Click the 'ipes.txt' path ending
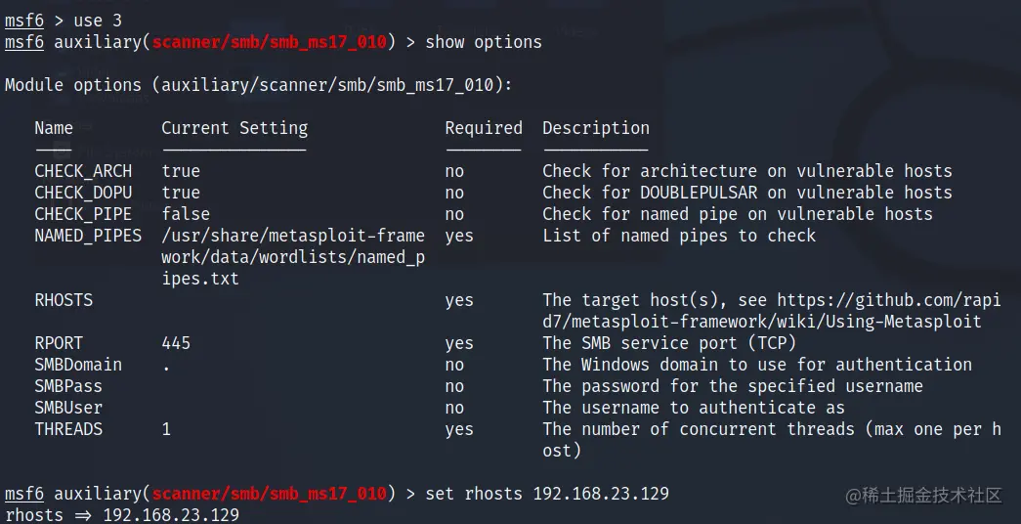Image resolution: width=1021 pixels, height=524 pixels. pyautogui.click(x=200, y=279)
